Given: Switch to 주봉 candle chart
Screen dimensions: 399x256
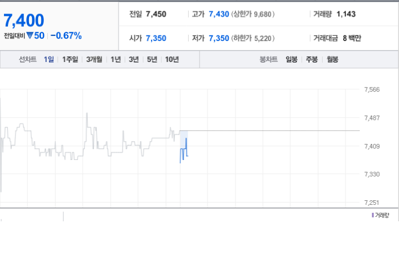Looking at the screenshot, I should 312,59.
